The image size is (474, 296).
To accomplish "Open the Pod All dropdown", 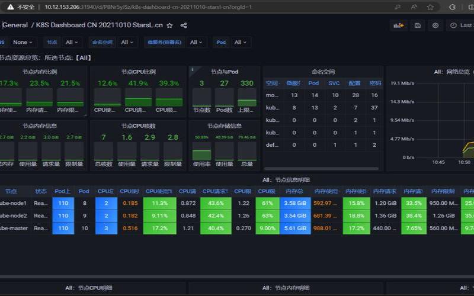I will tap(241, 42).
